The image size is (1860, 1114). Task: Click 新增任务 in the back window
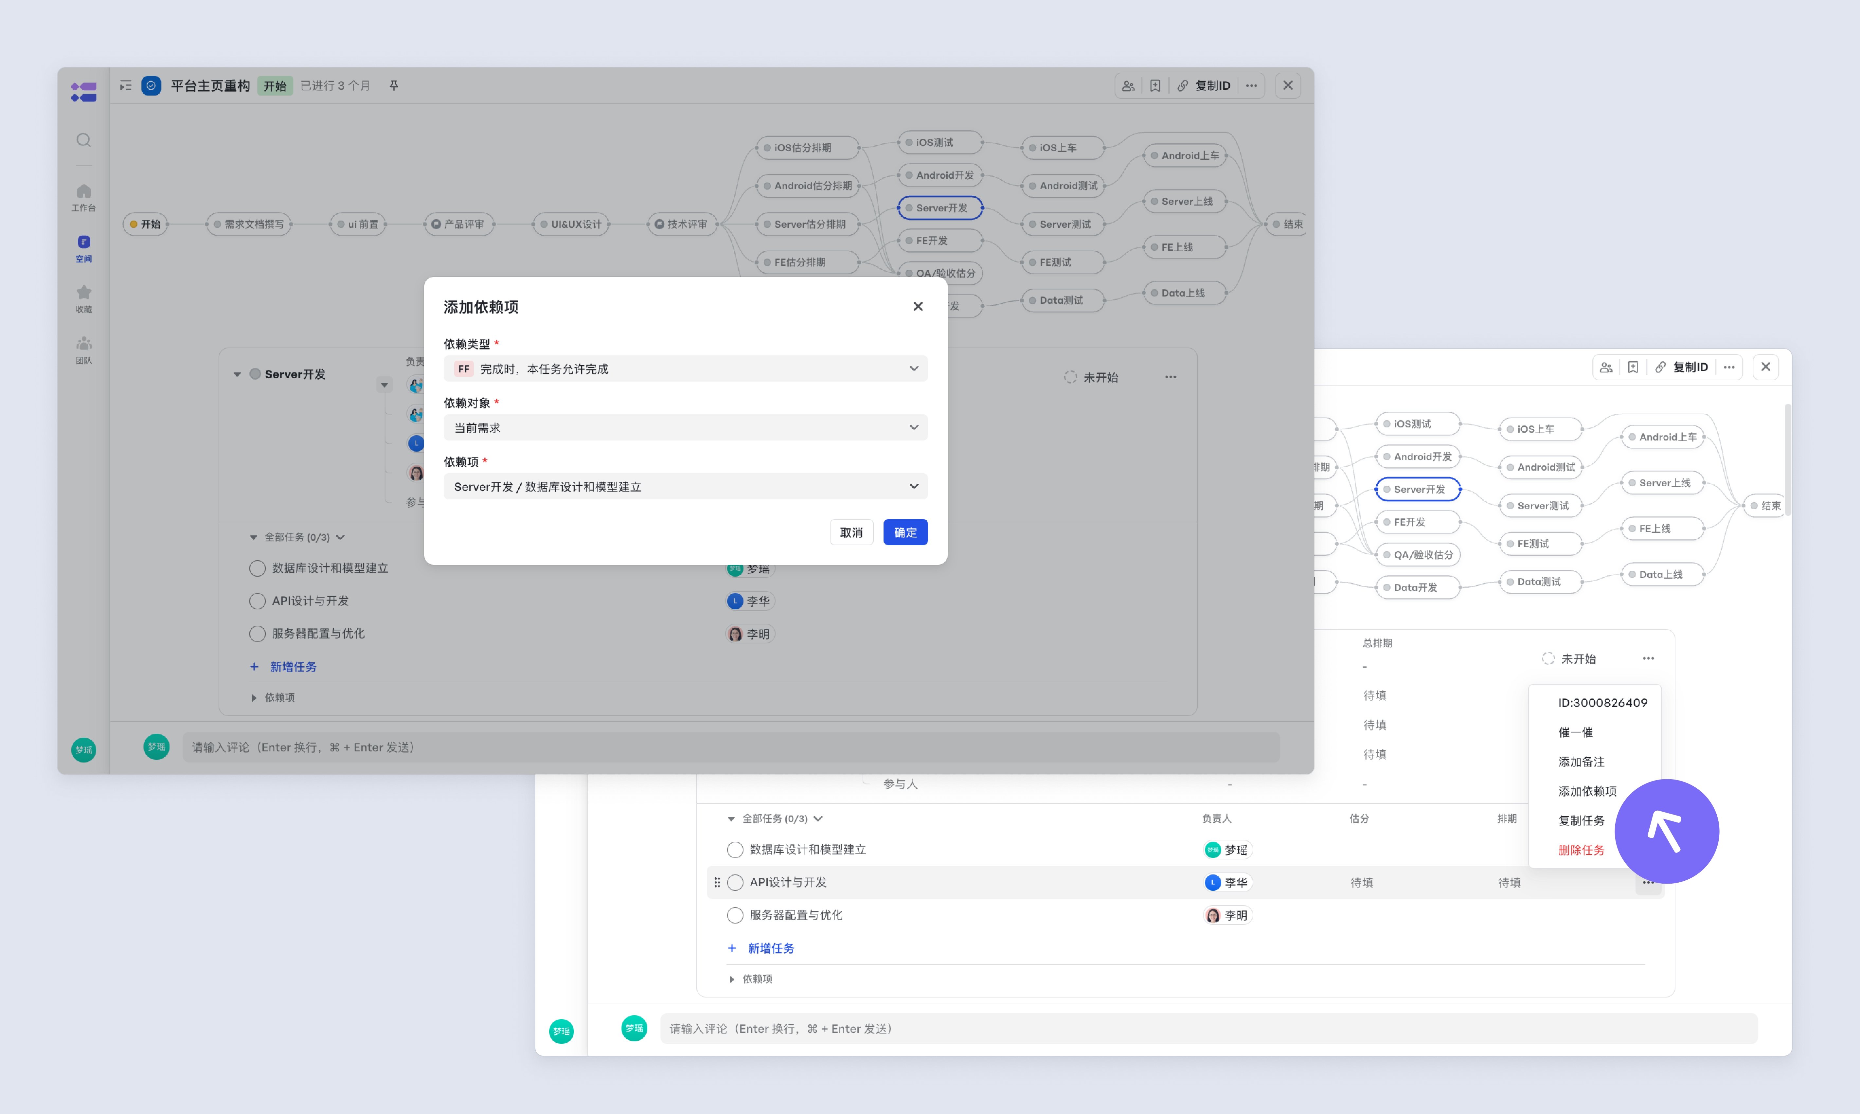[762, 948]
